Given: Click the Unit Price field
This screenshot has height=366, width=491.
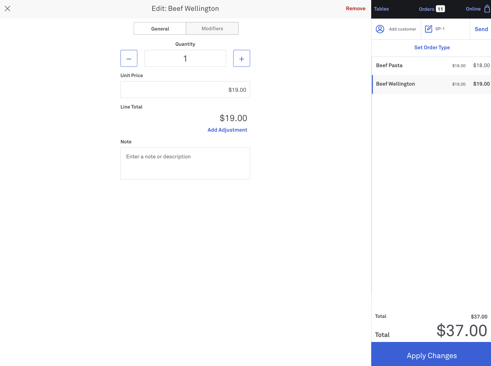Looking at the screenshot, I should point(185,90).
